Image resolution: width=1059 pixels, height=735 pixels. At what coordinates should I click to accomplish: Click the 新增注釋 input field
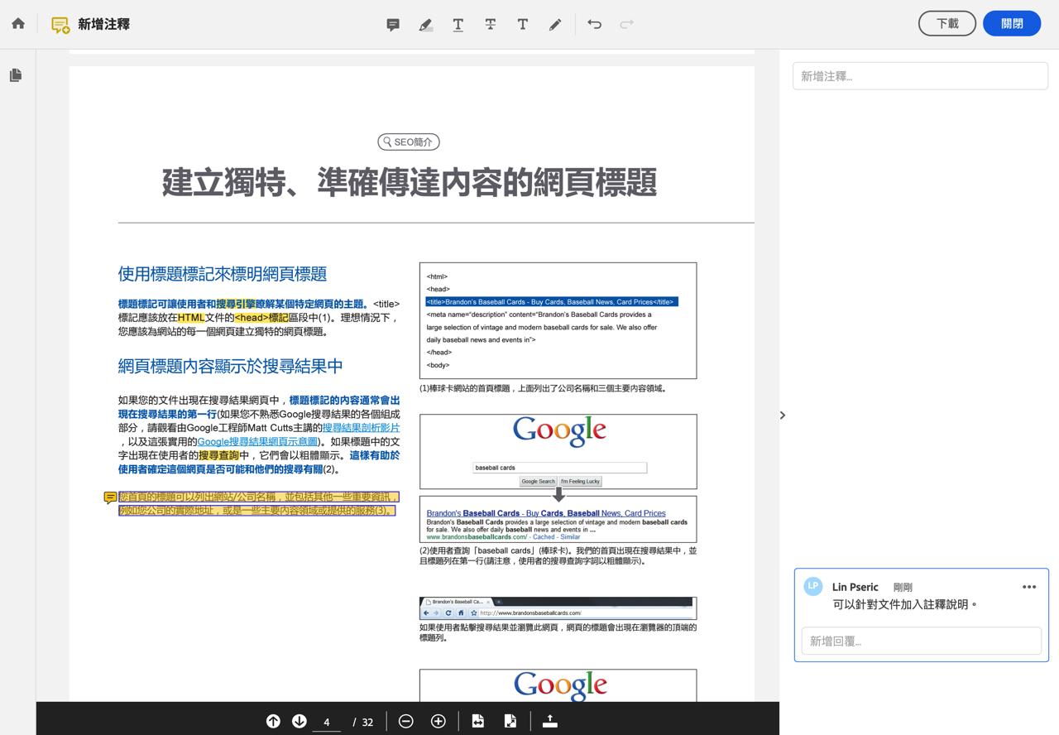[x=920, y=76]
